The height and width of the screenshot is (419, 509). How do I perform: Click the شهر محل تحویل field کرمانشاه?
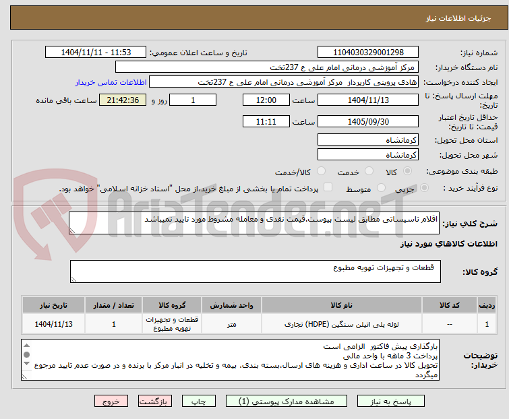pos(368,155)
